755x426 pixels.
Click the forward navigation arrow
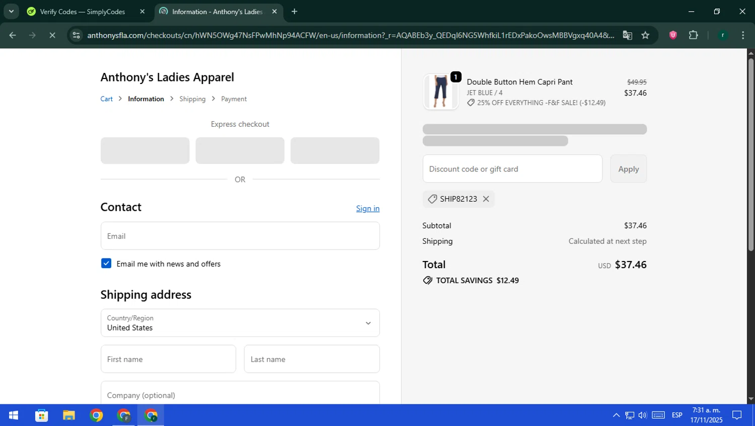click(32, 35)
